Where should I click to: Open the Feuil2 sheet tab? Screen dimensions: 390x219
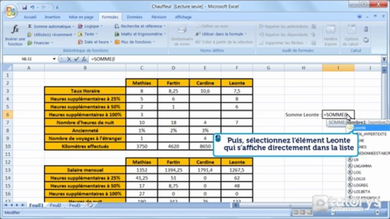tap(55, 206)
